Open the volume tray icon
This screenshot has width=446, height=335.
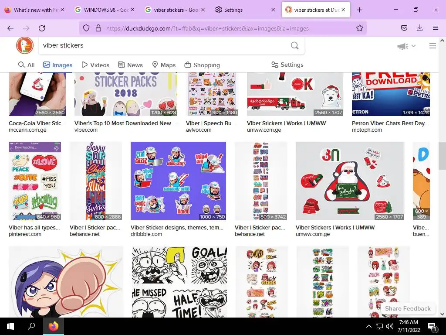(x=390, y=326)
